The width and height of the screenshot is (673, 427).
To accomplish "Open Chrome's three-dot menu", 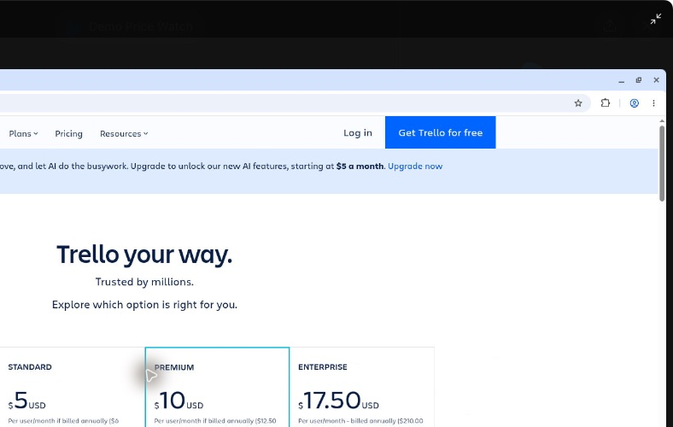I will tap(653, 103).
